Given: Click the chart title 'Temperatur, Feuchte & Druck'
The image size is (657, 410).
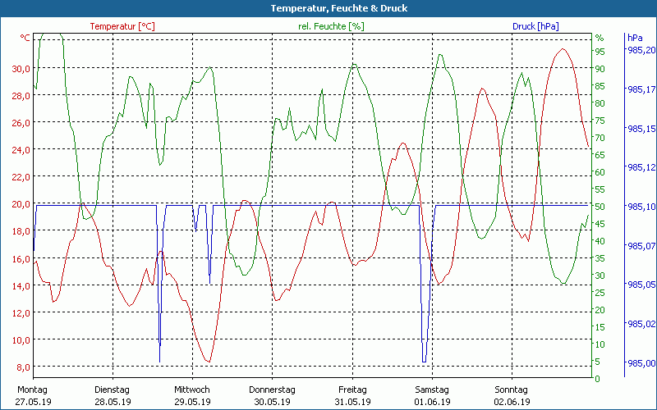Looking at the screenshot, I should [x=328, y=8].
